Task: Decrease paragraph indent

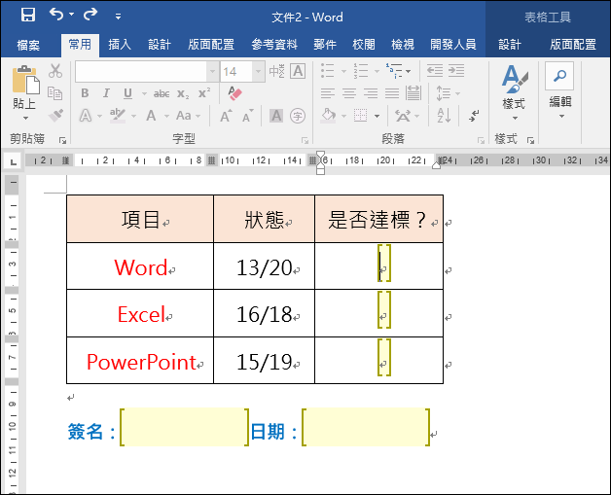Action: click(x=435, y=71)
